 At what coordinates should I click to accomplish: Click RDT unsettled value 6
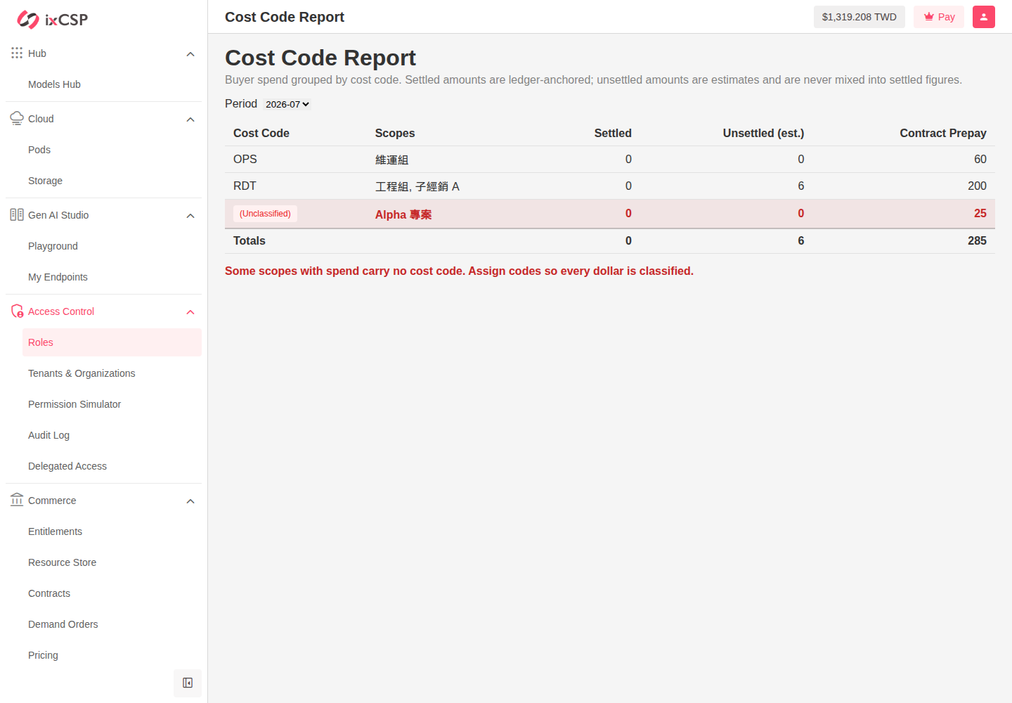click(800, 186)
